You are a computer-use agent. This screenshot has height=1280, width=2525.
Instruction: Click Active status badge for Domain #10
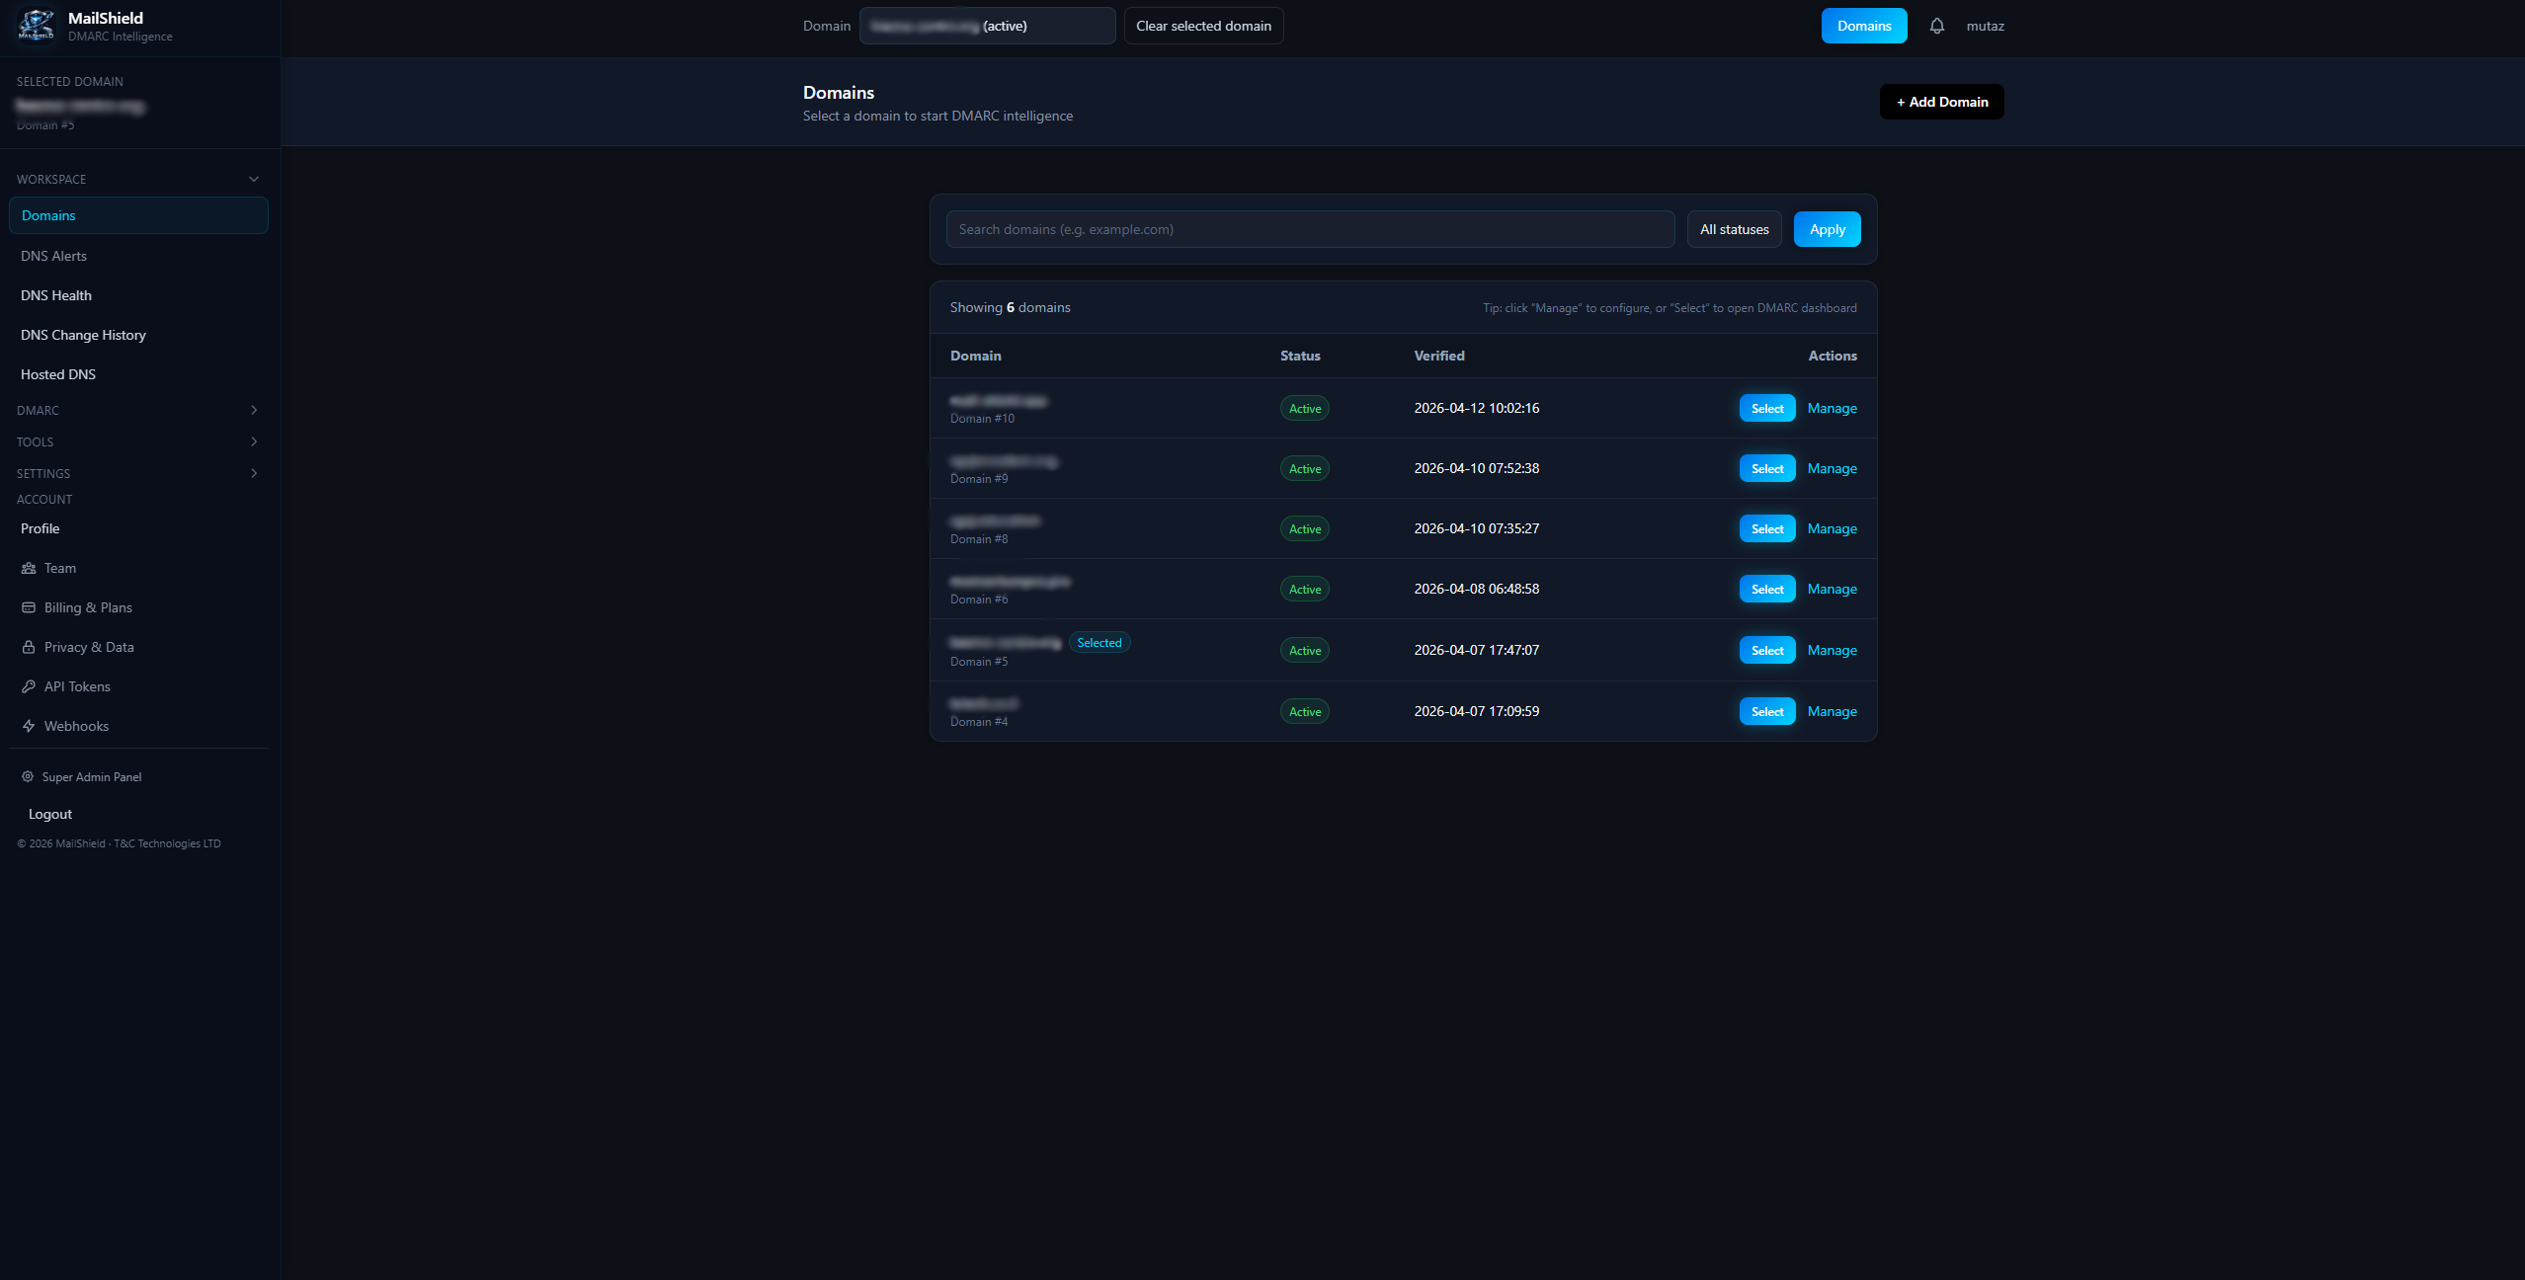click(x=1304, y=408)
